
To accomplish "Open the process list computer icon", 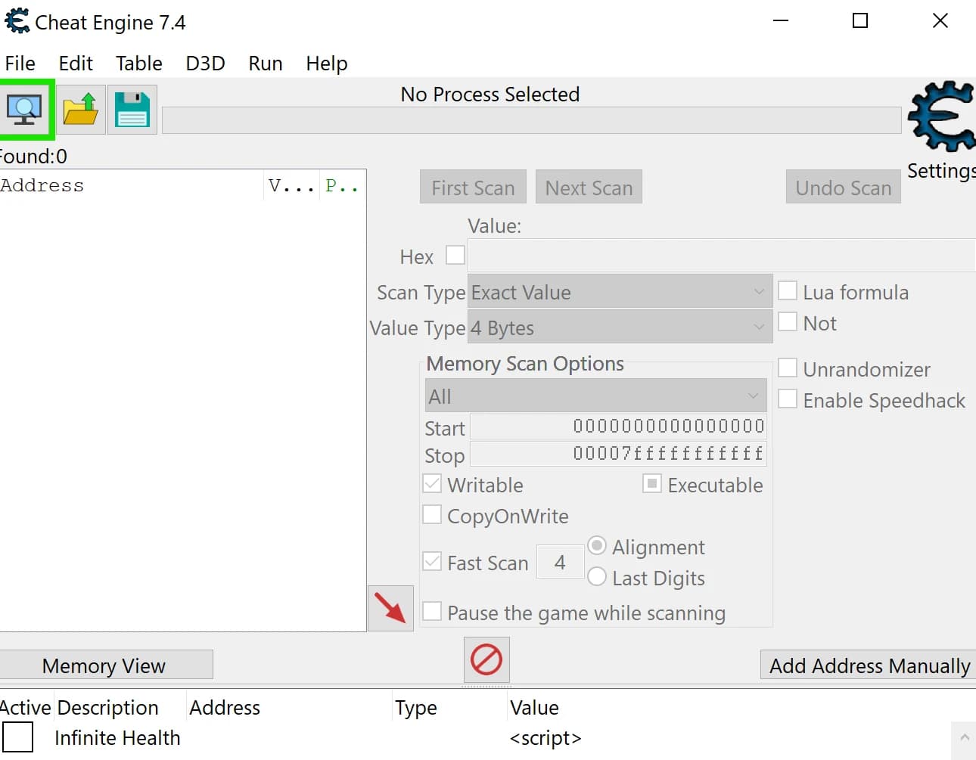I will [25, 110].
